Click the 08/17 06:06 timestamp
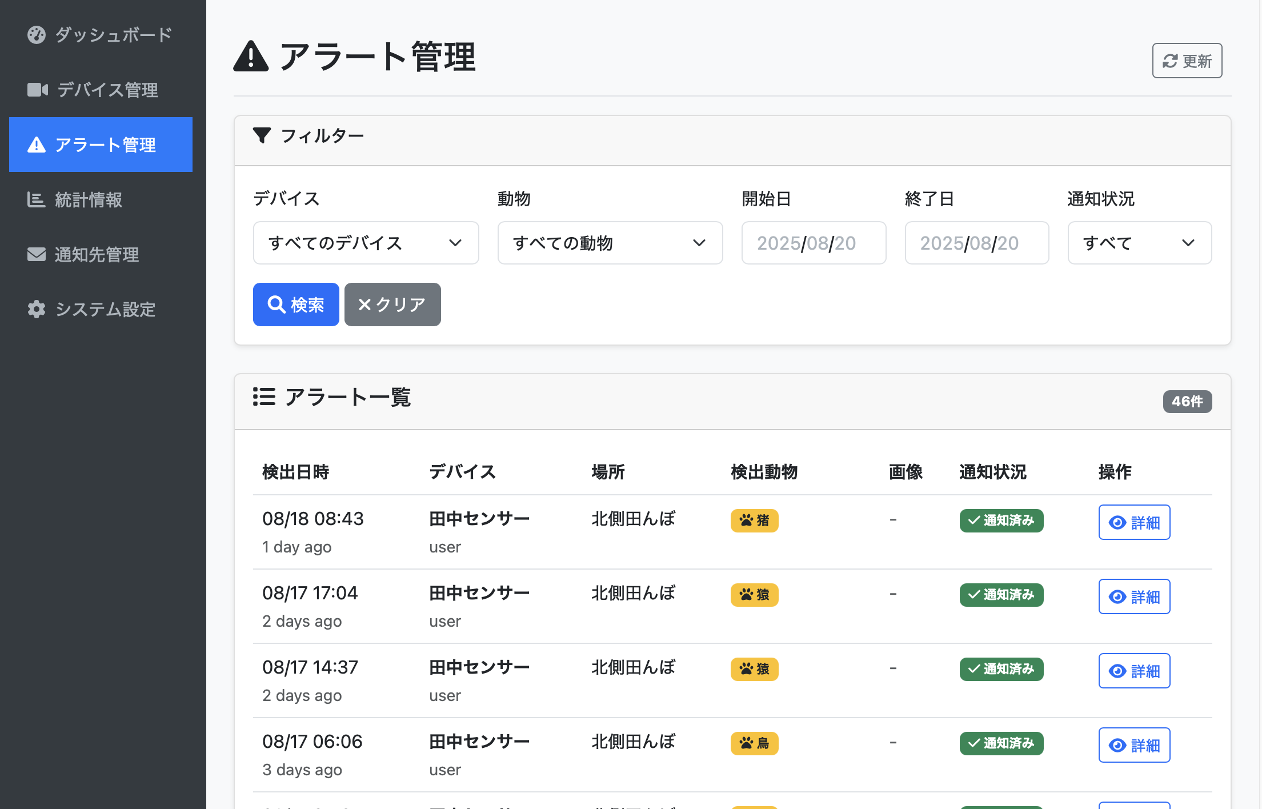Viewport: 1262px width, 809px height. click(312, 742)
